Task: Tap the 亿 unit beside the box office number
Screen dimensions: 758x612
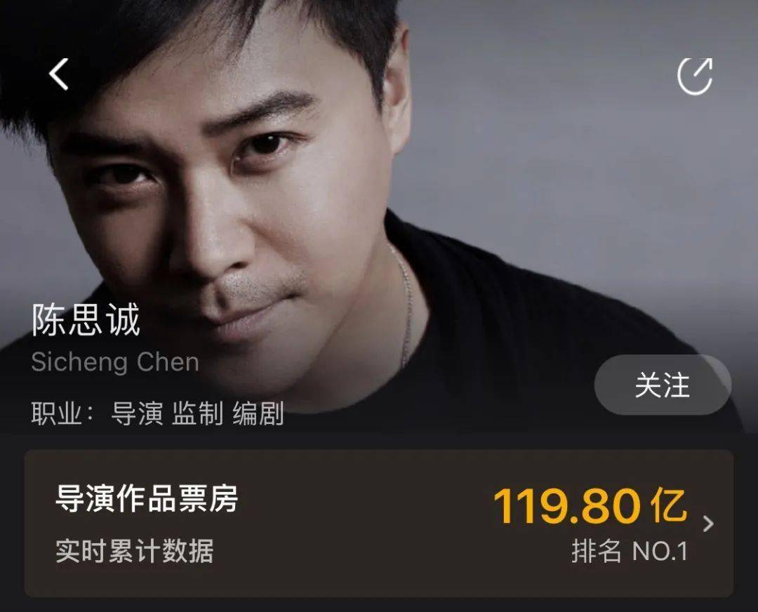Action: (669, 505)
